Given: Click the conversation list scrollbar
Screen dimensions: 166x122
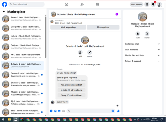Looking at the screenshot, I should pyautogui.click(x=46, y=37).
